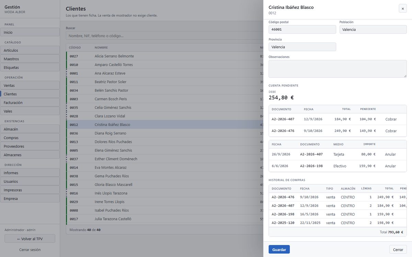Click Cerrar sesión link
The width and height of the screenshot is (412, 257).
(30, 250)
